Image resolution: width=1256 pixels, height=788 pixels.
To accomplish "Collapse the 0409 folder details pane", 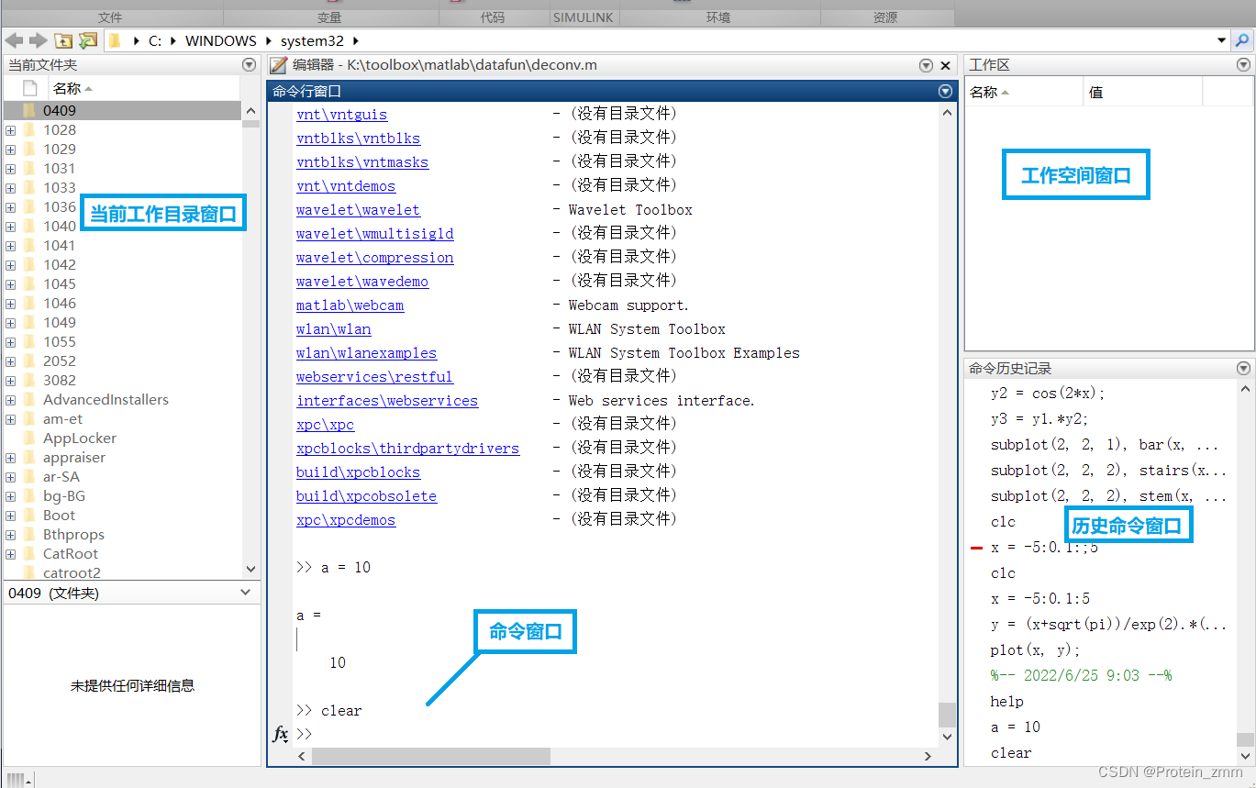I will tap(245, 593).
